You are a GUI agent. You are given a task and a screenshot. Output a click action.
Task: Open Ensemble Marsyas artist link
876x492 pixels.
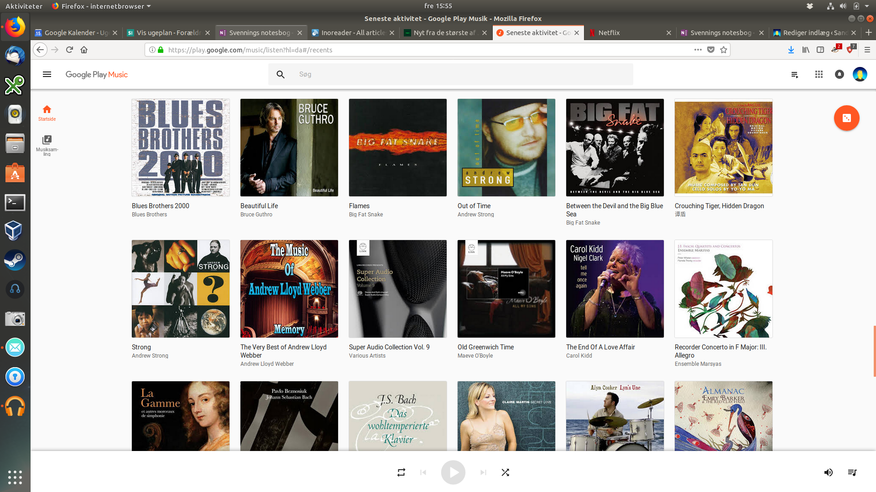698,364
